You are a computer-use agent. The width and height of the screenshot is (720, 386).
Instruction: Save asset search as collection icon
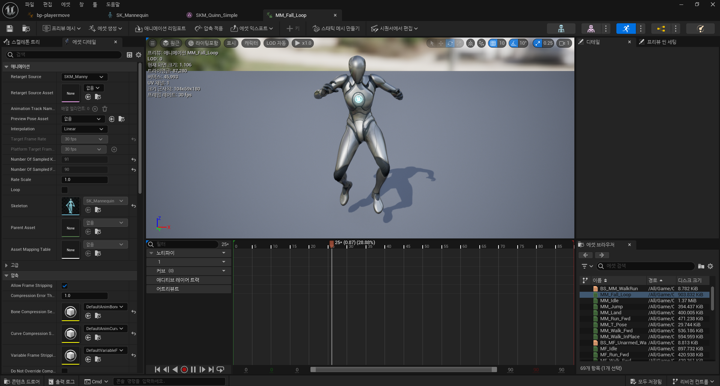click(701, 266)
